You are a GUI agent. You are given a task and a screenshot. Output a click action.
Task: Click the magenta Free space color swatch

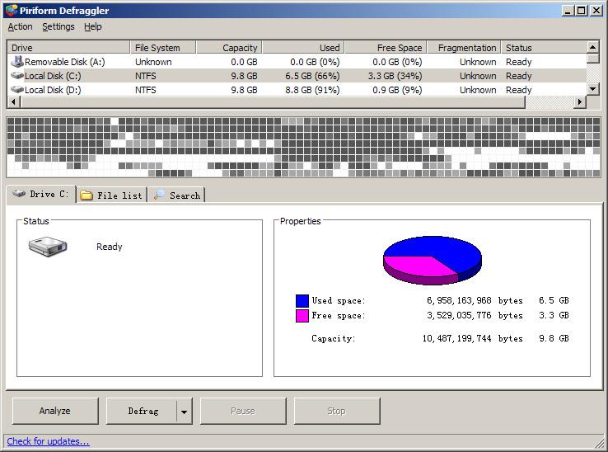coord(302,316)
